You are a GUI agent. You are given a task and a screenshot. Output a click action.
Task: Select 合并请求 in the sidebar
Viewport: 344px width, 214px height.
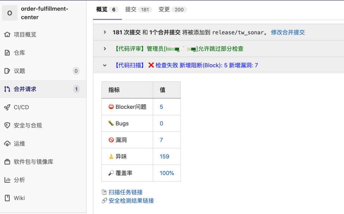[43, 89]
